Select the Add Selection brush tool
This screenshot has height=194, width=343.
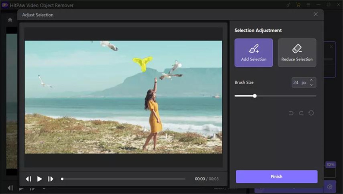253,53
